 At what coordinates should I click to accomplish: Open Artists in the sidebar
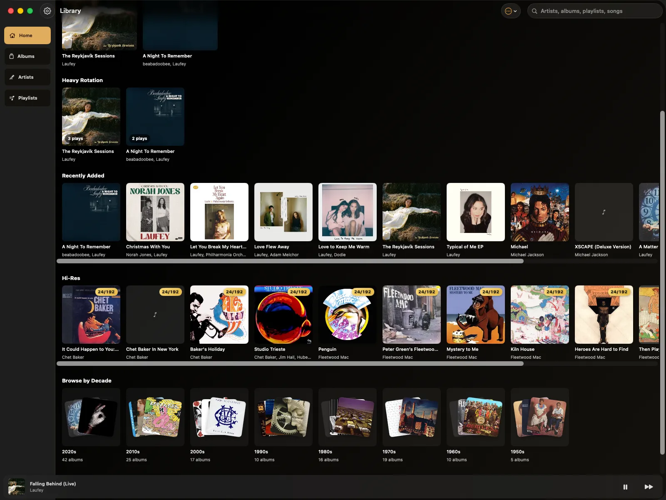point(27,77)
